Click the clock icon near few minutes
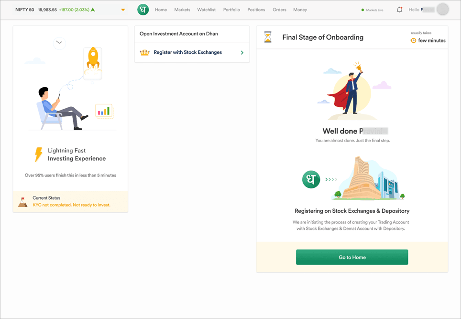 [413, 41]
